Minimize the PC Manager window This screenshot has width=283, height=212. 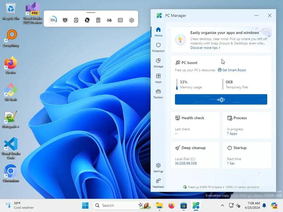coord(256,15)
